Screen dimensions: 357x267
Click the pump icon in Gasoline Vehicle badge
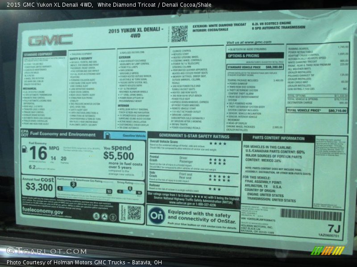point(107,135)
